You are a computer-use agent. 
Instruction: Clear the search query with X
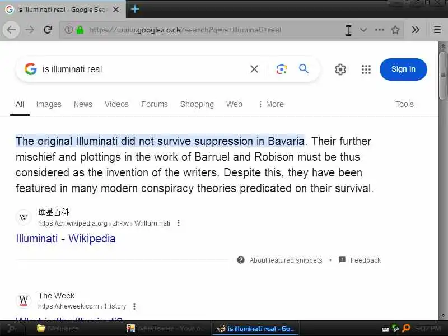(254, 69)
